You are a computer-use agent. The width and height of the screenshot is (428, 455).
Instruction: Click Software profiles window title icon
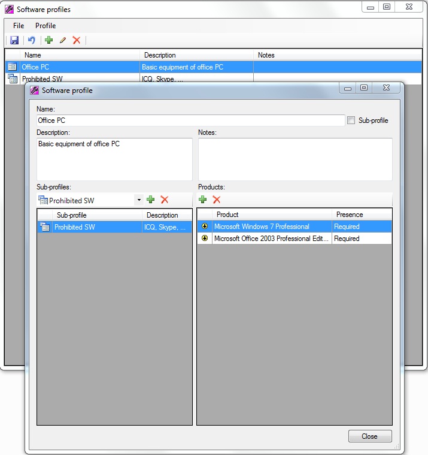coord(9,9)
